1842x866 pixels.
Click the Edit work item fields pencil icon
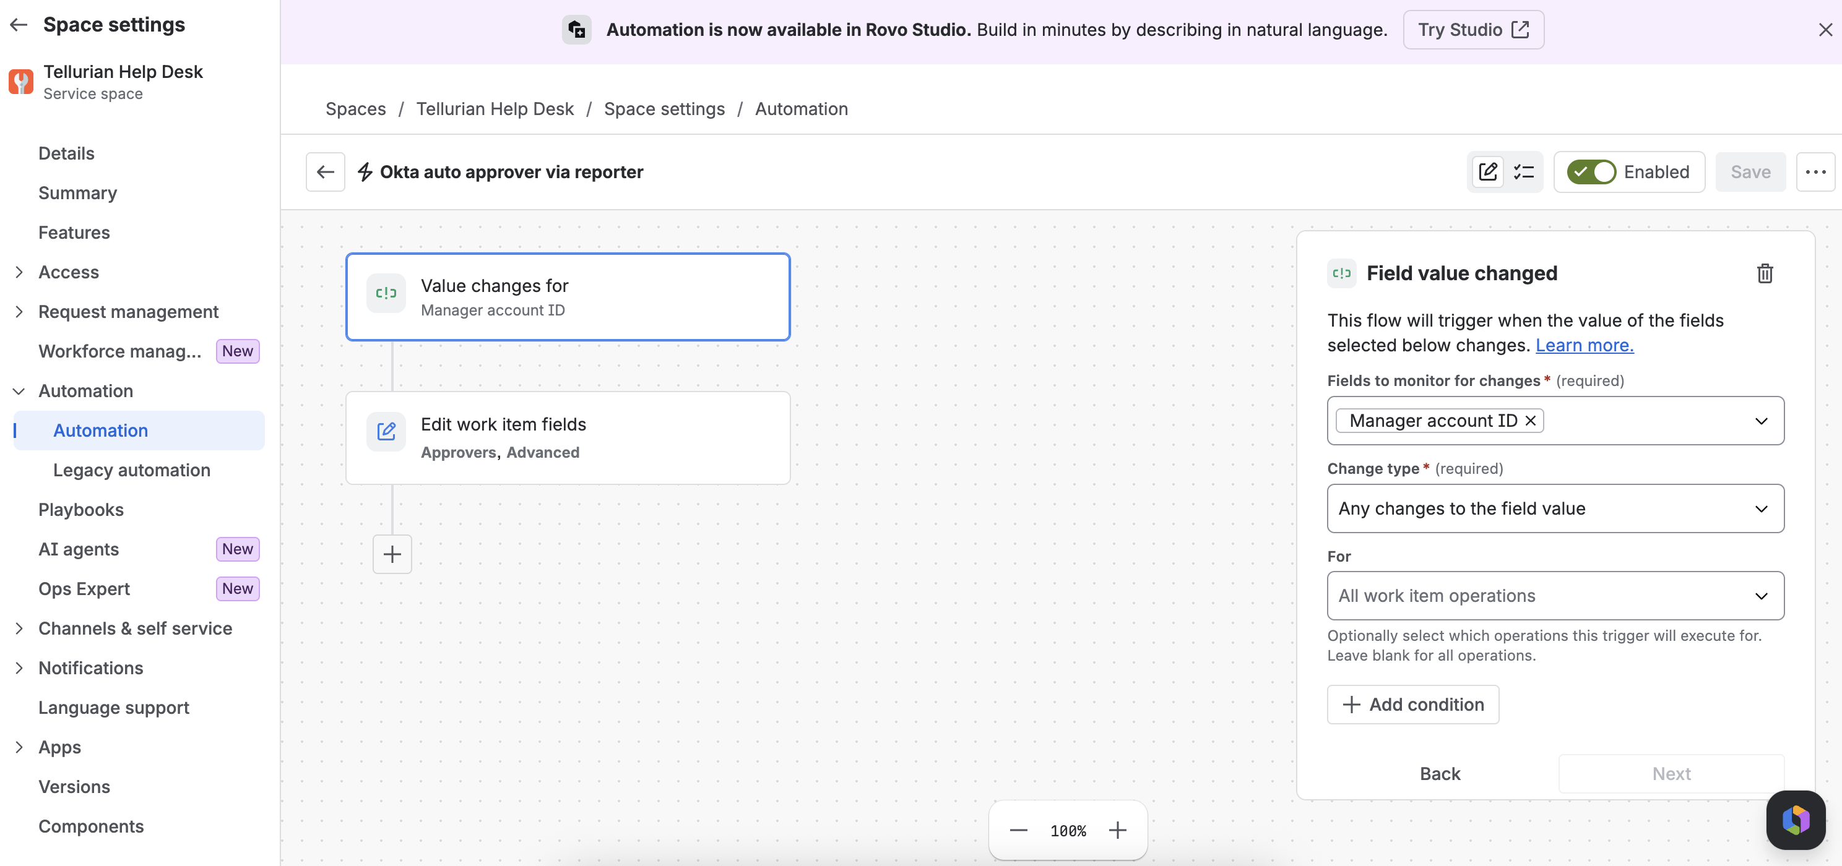tap(386, 432)
